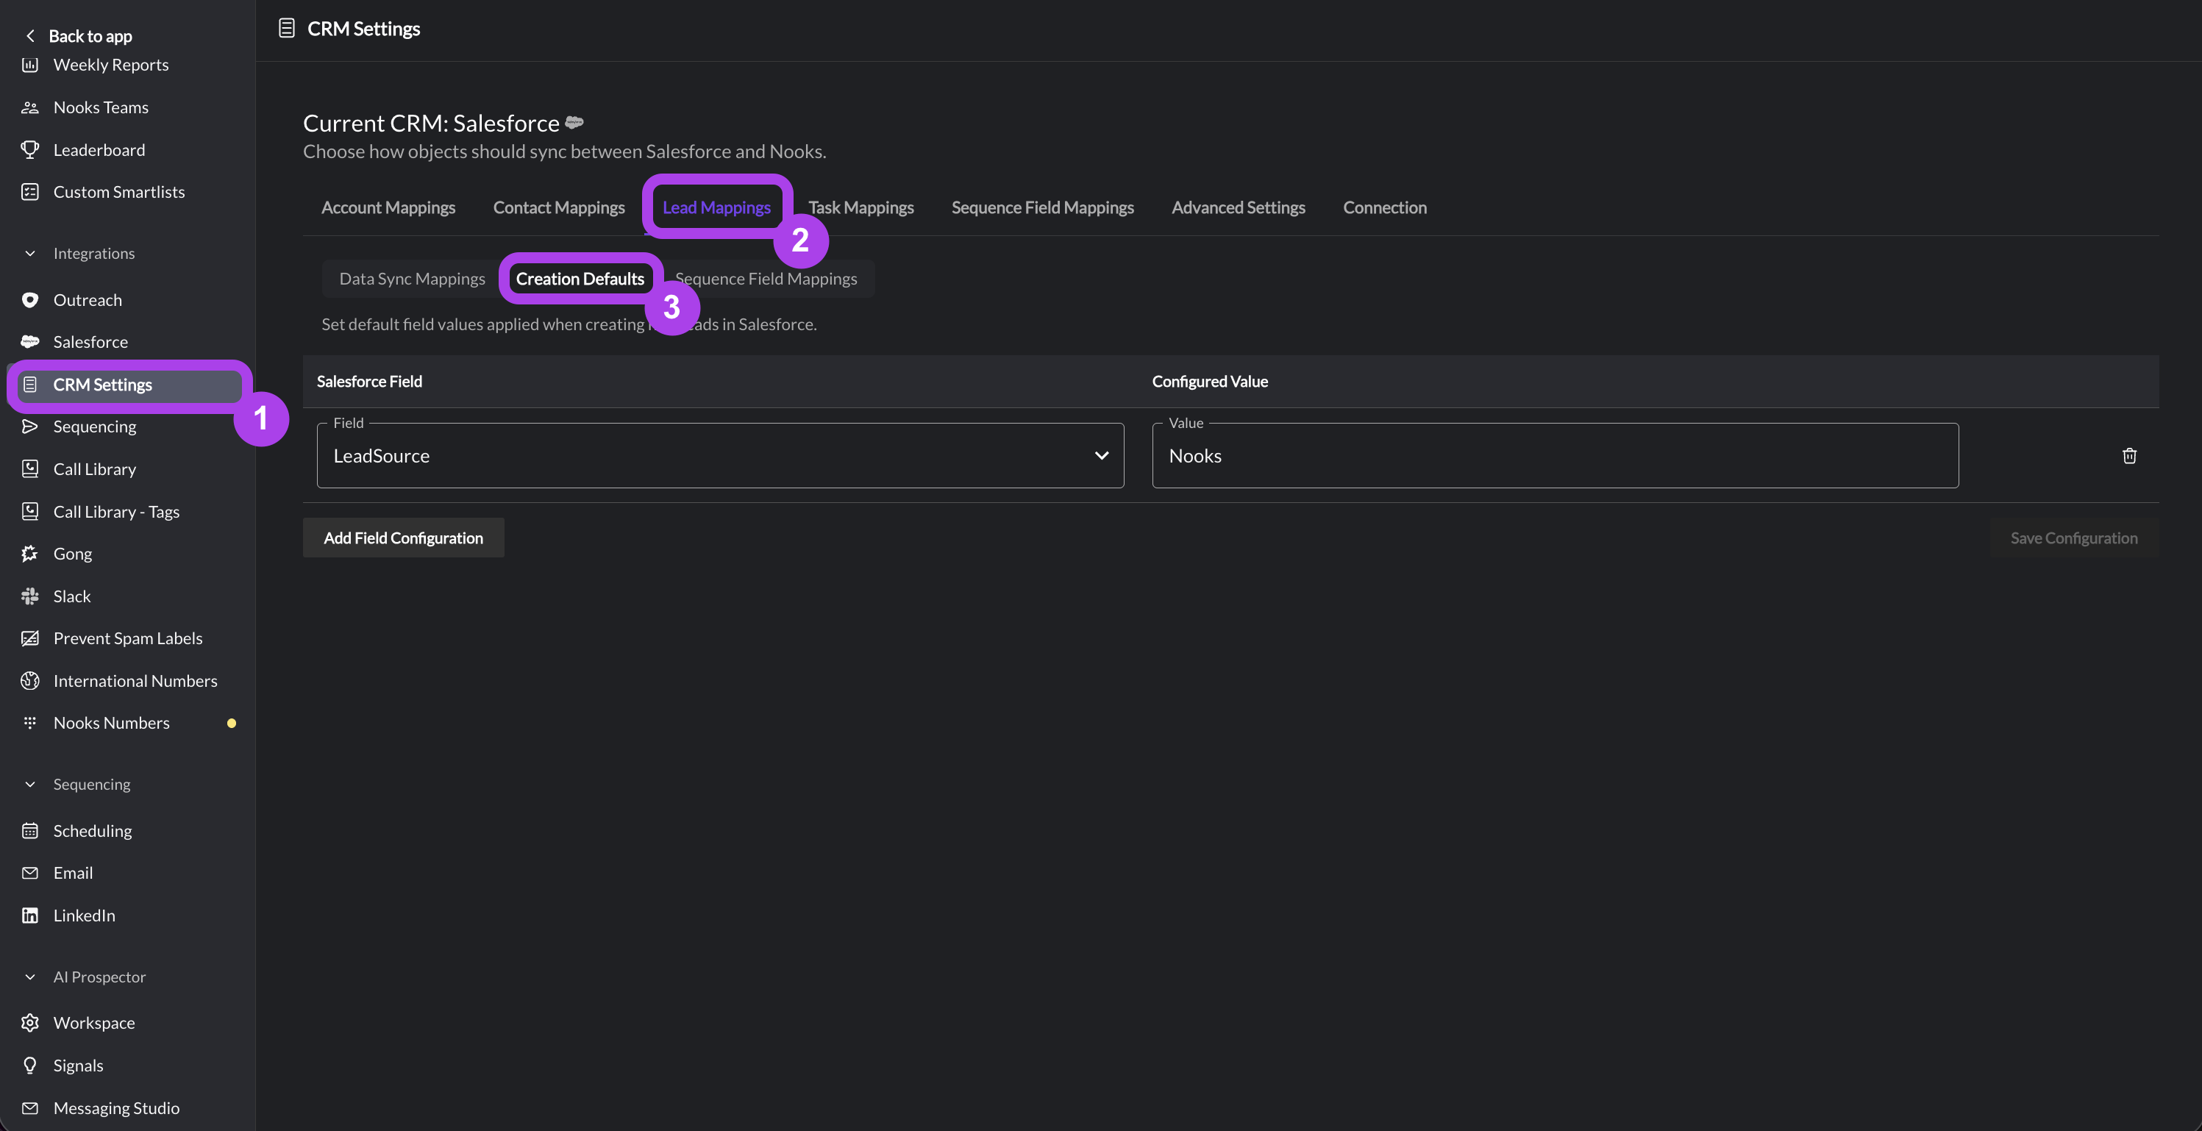
Task: Click the Sequencing send-arrow icon under Integrations
Action: (30, 427)
